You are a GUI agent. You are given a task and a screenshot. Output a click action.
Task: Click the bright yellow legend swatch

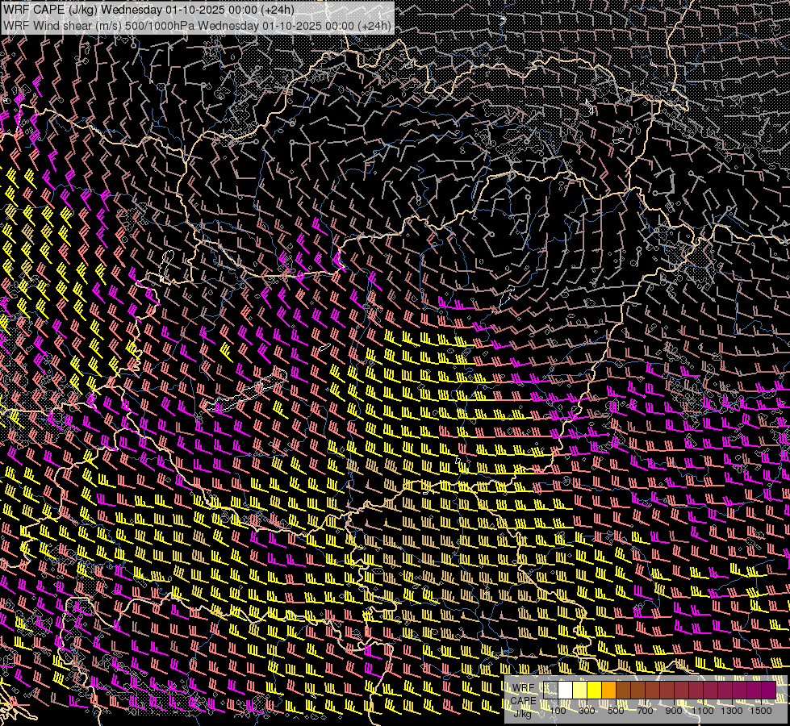tap(594, 690)
